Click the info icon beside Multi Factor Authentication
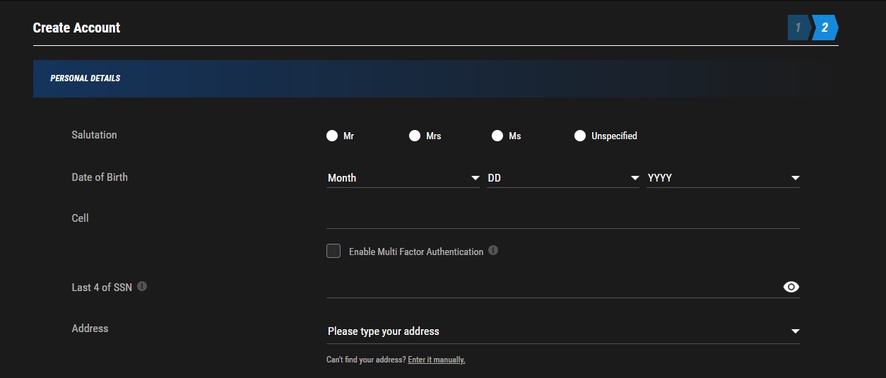 coord(493,250)
